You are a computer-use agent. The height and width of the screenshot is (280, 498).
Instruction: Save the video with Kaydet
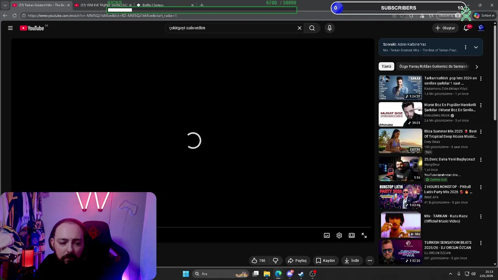click(325, 261)
